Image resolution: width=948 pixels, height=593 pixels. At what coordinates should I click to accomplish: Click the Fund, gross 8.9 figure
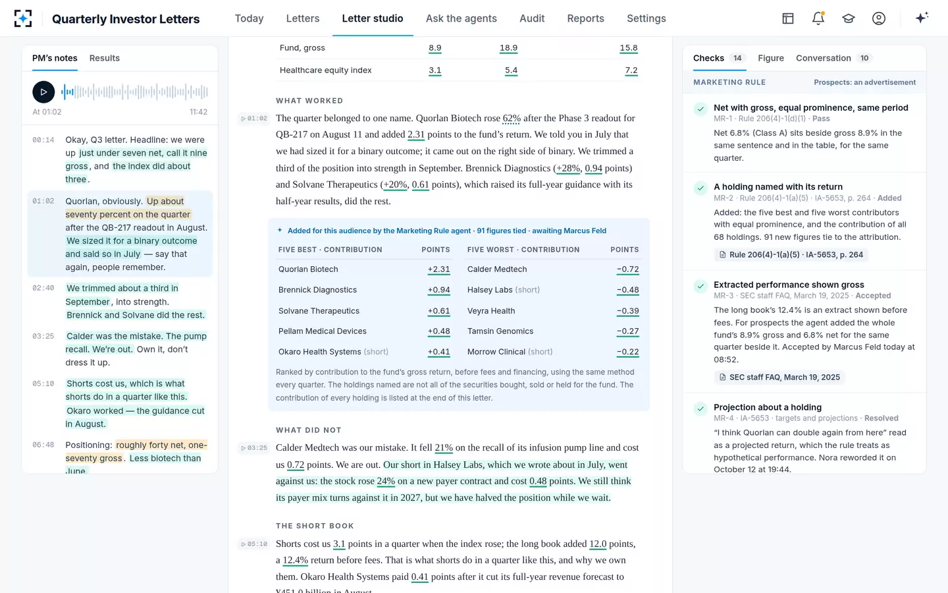435,48
